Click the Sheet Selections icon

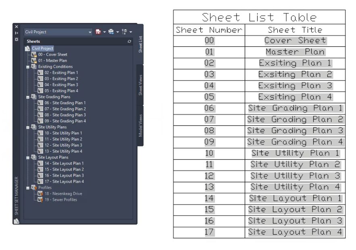point(124,32)
